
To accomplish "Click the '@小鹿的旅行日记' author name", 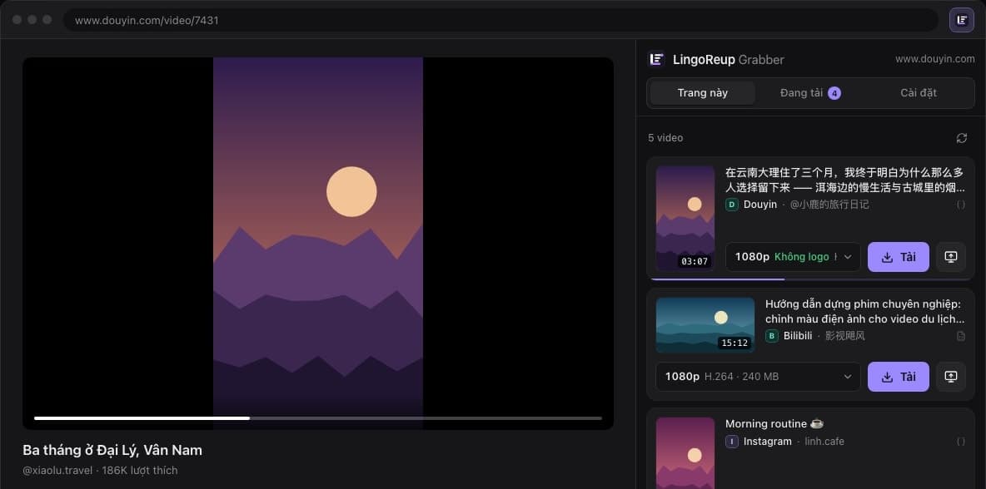I will 829,205.
